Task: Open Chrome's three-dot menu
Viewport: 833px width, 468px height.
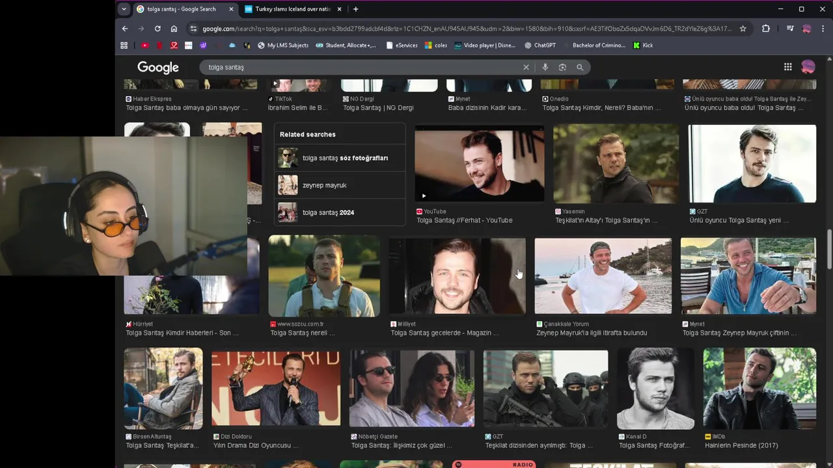Action: 823,29
